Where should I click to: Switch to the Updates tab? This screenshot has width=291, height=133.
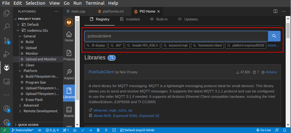pos(188,19)
